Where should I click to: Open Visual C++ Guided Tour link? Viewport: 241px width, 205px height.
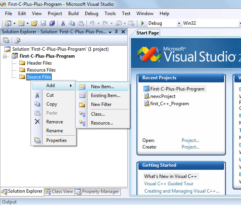pyautogui.click(x=169, y=184)
